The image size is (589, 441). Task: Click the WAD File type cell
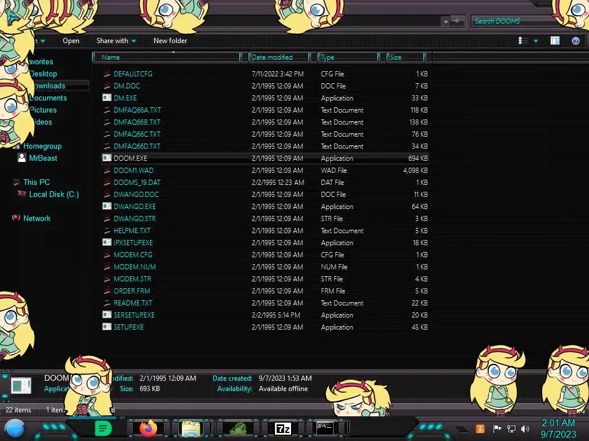pyautogui.click(x=334, y=170)
